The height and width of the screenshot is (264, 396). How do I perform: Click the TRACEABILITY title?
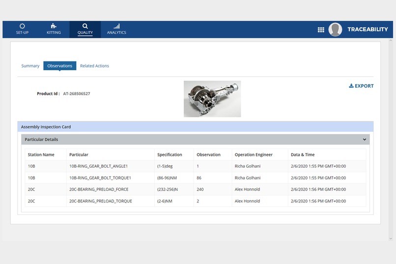tap(368, 29)
